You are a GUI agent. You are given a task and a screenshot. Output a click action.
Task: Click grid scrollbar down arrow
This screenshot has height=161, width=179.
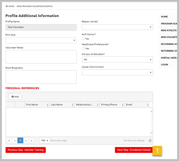[x=151, y=133]
